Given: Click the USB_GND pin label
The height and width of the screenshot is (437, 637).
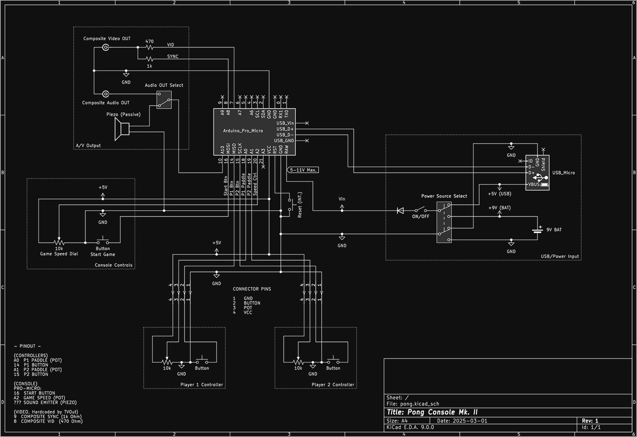Looking at the screenshot, I should tap(284, 141).
